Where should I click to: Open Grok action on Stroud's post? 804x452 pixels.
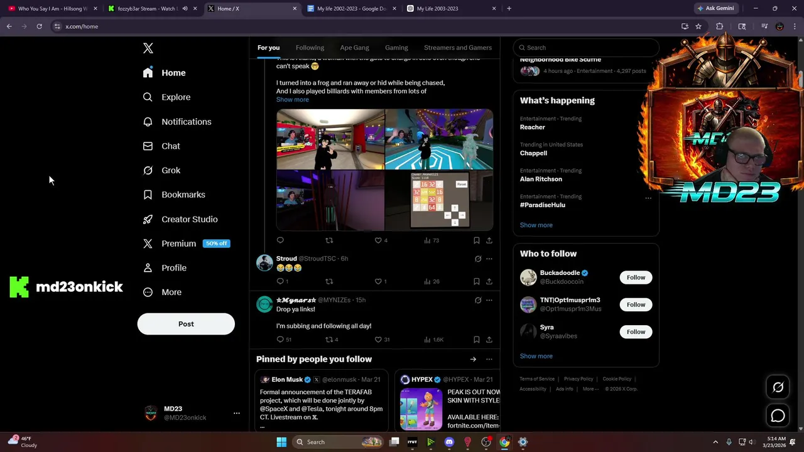[x=478, y=259]
